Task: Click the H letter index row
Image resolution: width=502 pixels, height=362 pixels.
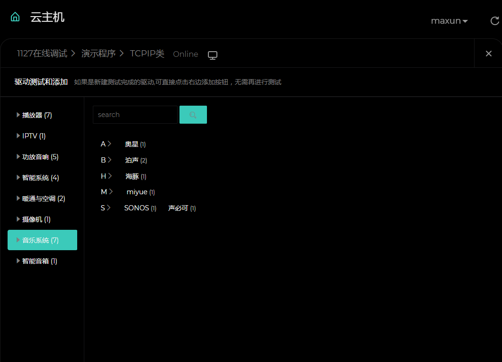Action: (x=106, y=176)
